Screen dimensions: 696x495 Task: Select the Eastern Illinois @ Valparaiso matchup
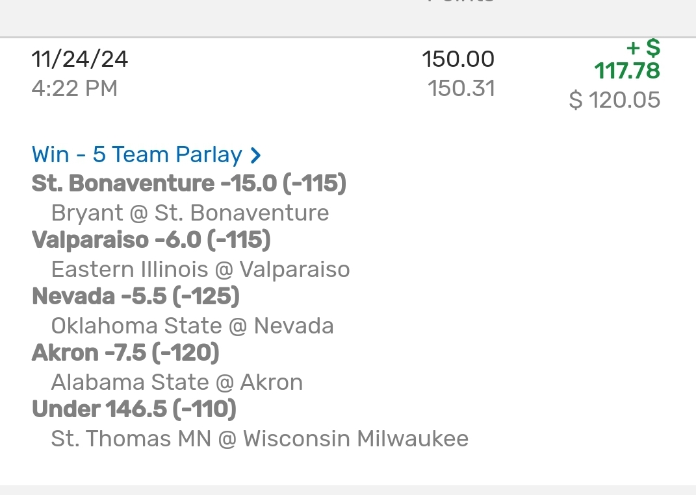pos(200,269)
